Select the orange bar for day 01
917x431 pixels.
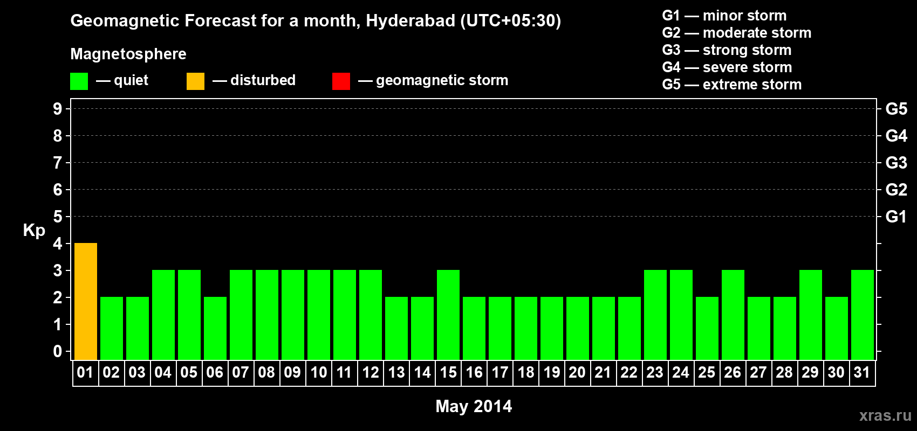(86, 301)
